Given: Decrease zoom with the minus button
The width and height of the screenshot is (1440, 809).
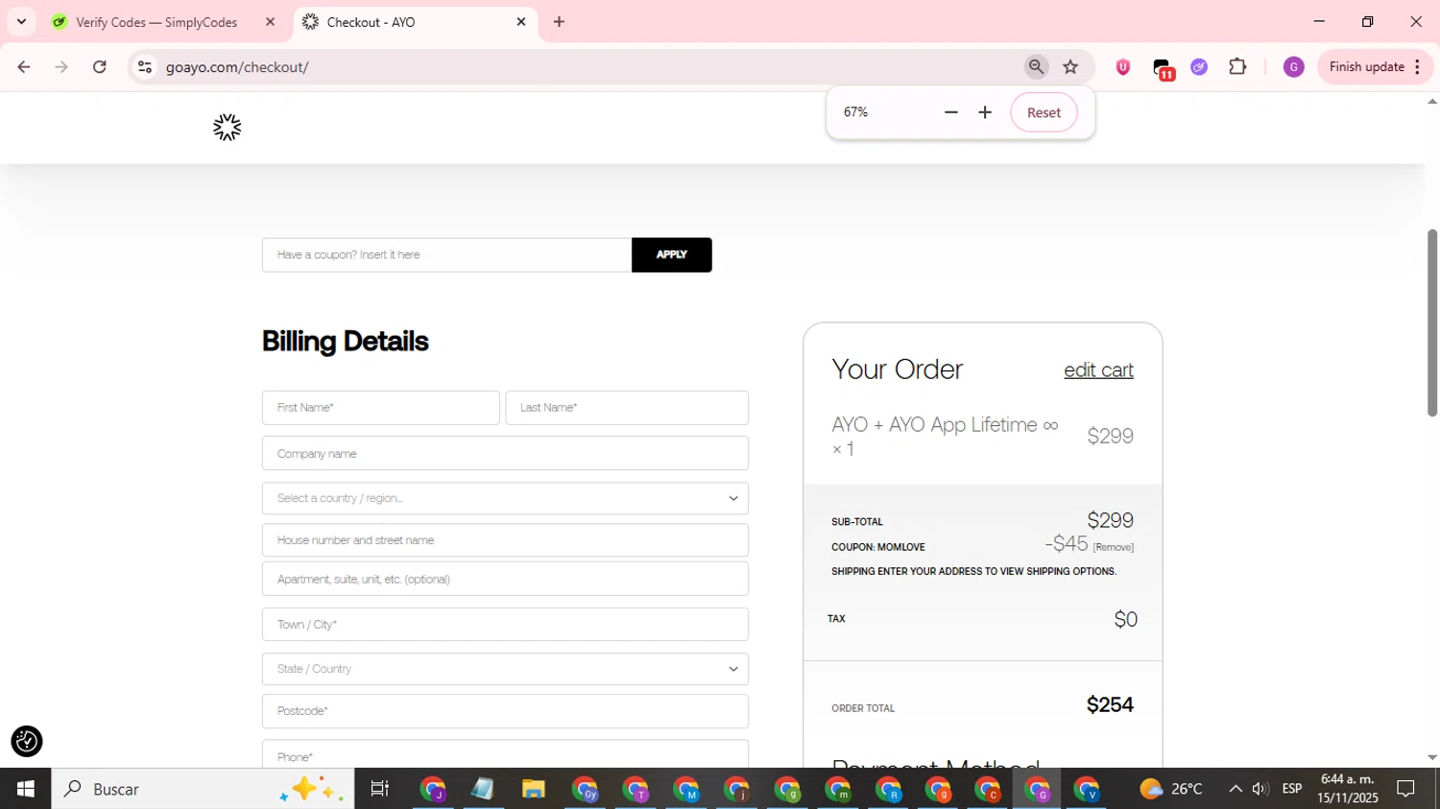Looking at the screenshot, I should (950, 112).
